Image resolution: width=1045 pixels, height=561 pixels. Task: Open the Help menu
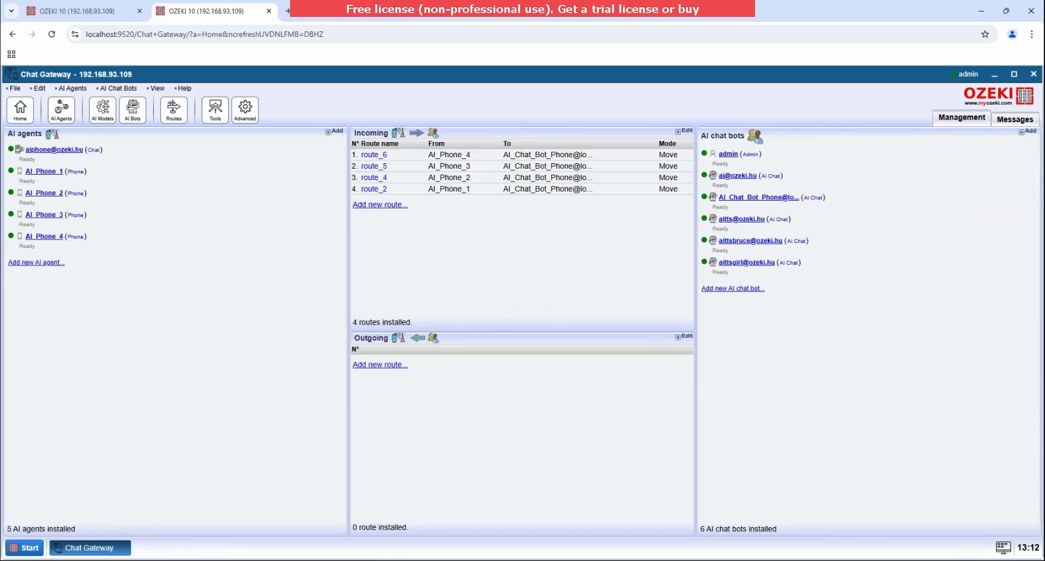pos(183,88)
